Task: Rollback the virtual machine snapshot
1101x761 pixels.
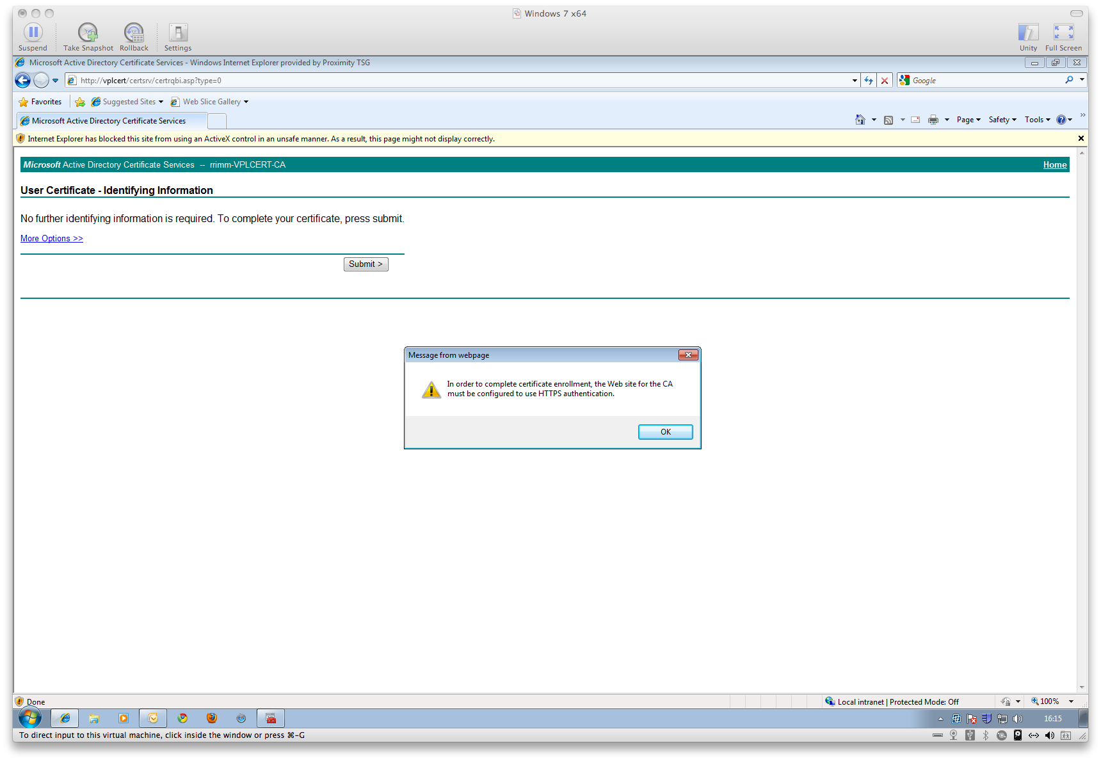Action: [x=134, y=36]
